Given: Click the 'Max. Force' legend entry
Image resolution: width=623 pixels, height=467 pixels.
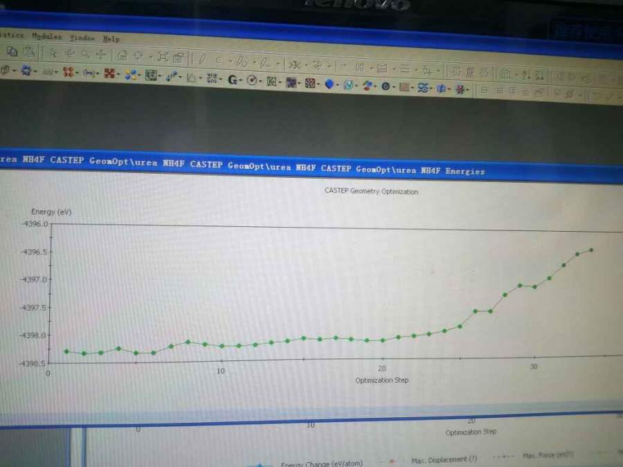Looking at the screenshot, I should (548, 455).
